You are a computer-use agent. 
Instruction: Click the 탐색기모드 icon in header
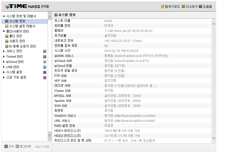pyautogui.click(x=163, y=6)
